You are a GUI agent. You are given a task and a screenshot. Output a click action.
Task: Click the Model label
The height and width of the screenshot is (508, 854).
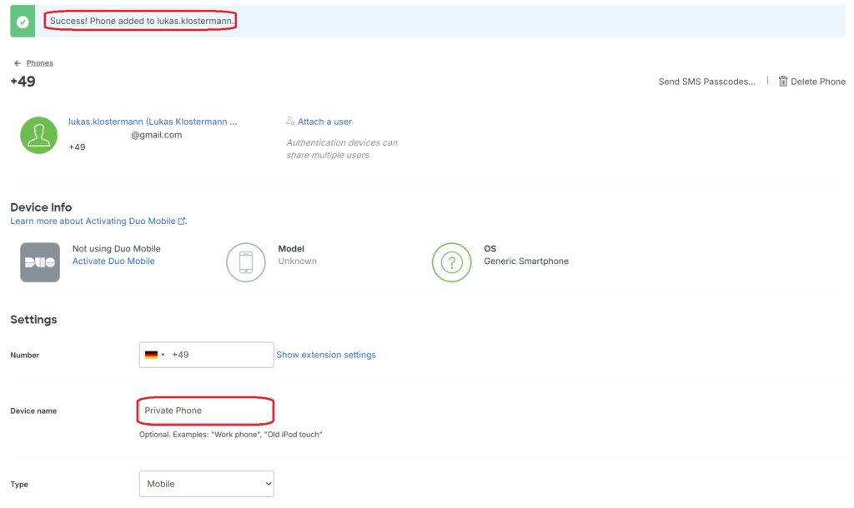pyautogui.click(x=291, y=248)
